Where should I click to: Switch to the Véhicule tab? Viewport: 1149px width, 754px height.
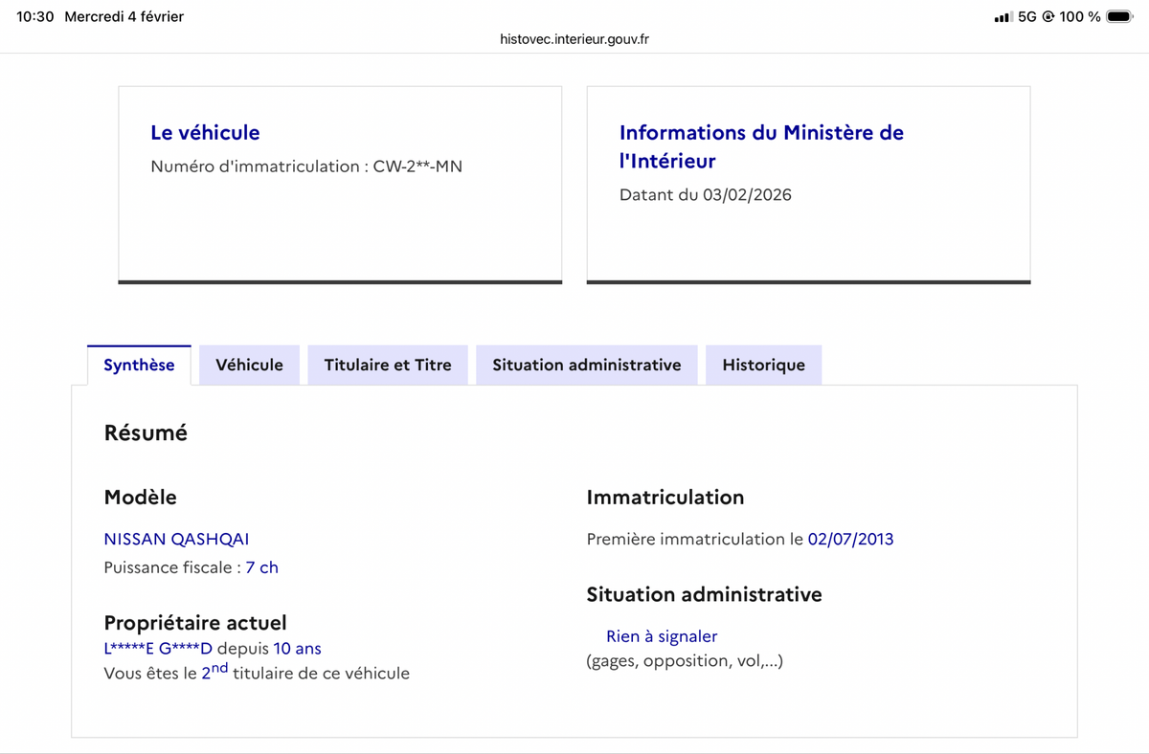(249, 365)
